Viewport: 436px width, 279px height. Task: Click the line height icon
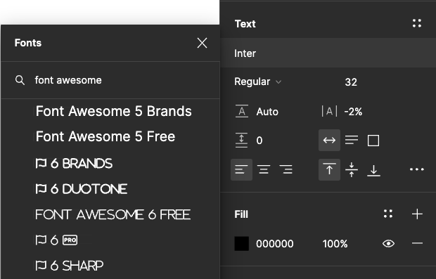click(242, 112)
